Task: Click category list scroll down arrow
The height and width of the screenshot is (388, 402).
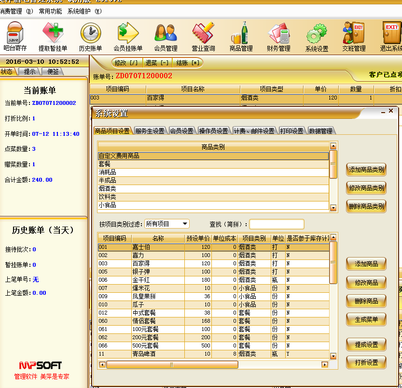Action: click(333, 208)
